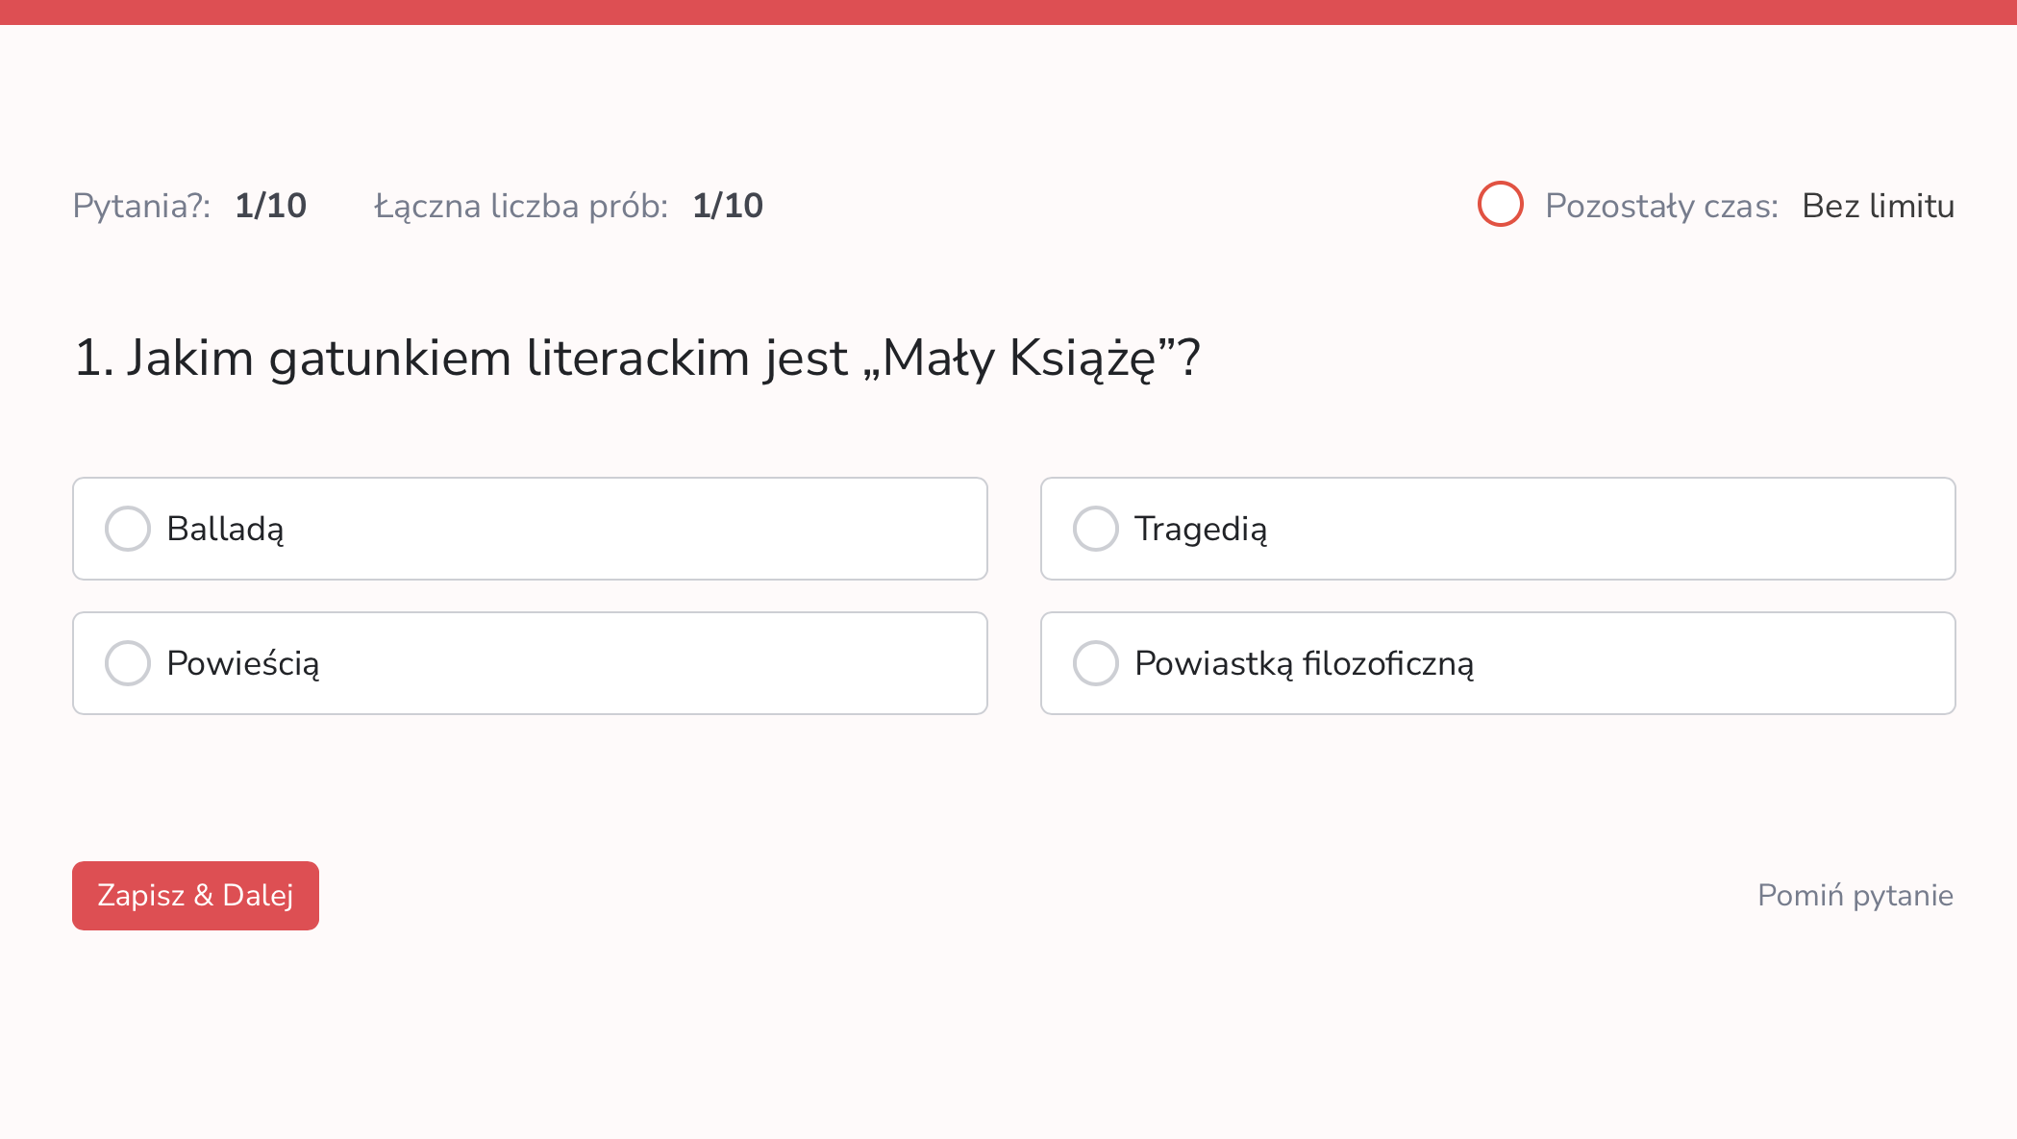Click the Powieścią answer label text
This screenshot has height=1139, width=2017.
pyautogui.click(x=242, y=664)
